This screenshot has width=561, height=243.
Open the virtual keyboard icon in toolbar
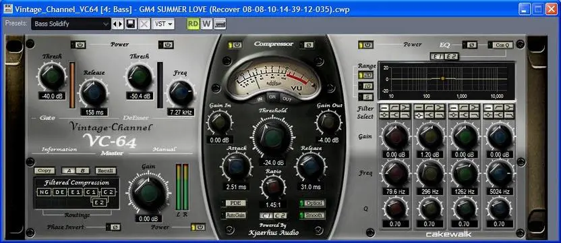click(220, 24)
